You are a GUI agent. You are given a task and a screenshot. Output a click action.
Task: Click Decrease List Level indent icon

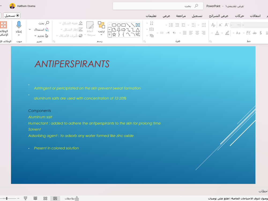[183, 25]
